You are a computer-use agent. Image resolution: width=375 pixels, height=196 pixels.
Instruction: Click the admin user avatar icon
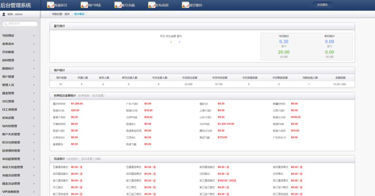pyautogui.click(x=4, y=14)
